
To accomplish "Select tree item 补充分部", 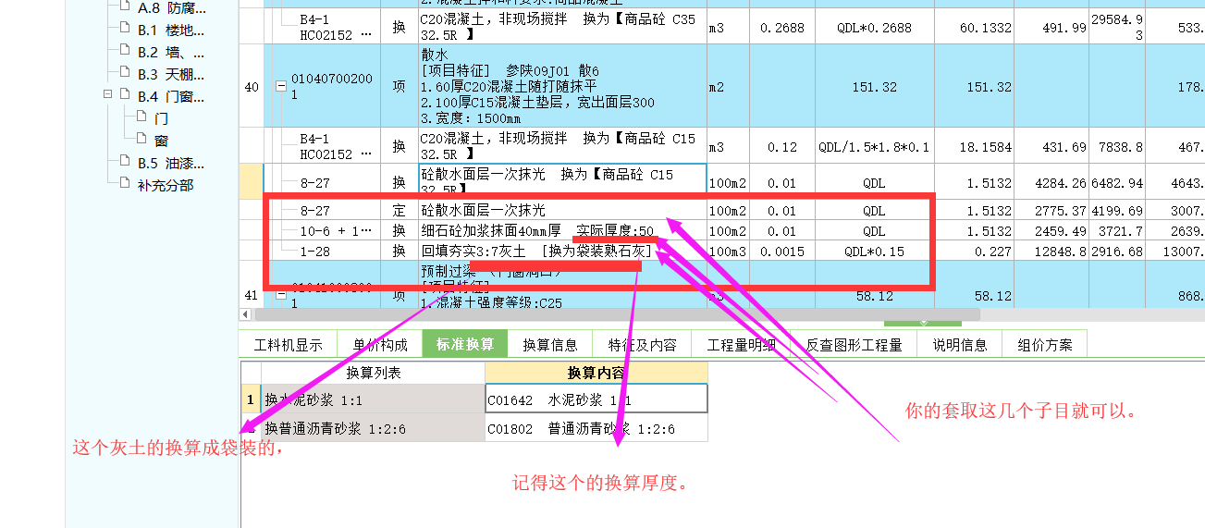I will 166,185.
